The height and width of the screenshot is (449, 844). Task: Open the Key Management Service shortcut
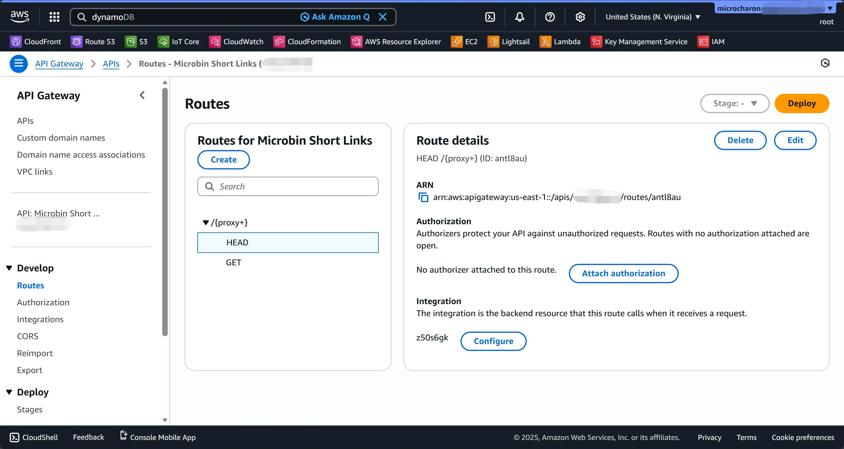coord(639,41)
